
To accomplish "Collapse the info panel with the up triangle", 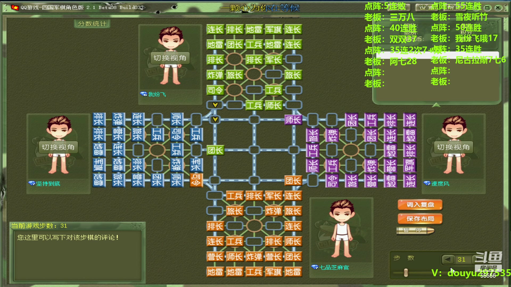I will pos(436,105).
